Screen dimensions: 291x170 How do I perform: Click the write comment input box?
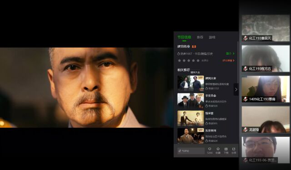(191, 151)
